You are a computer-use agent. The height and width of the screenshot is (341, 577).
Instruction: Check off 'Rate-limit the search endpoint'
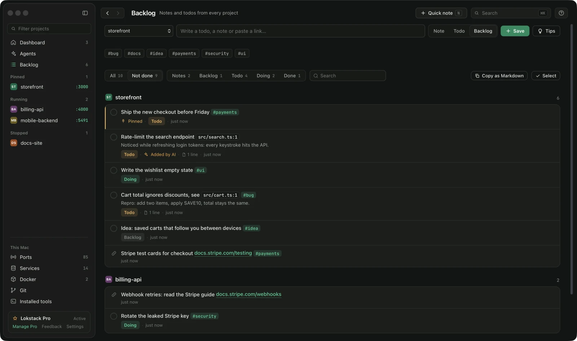click(114, 137)
